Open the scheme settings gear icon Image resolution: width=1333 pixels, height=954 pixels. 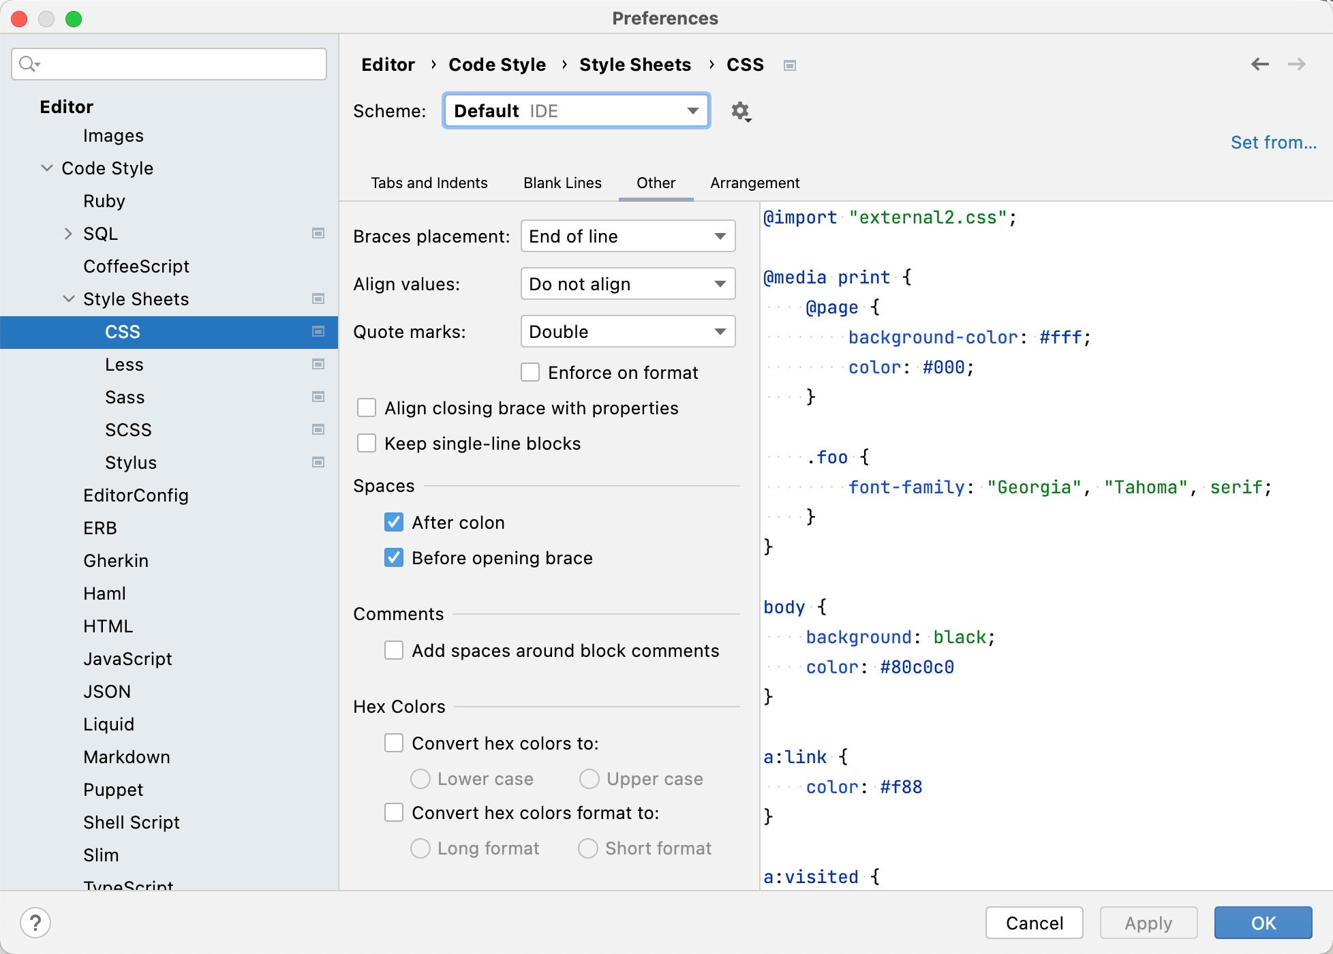coord(741,111)
